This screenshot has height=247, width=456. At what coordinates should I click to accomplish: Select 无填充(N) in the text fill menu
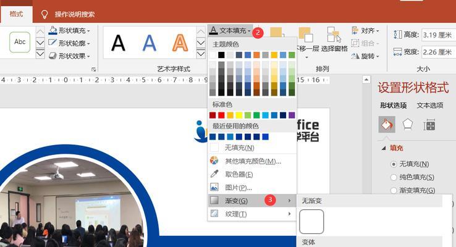[252, 148]
